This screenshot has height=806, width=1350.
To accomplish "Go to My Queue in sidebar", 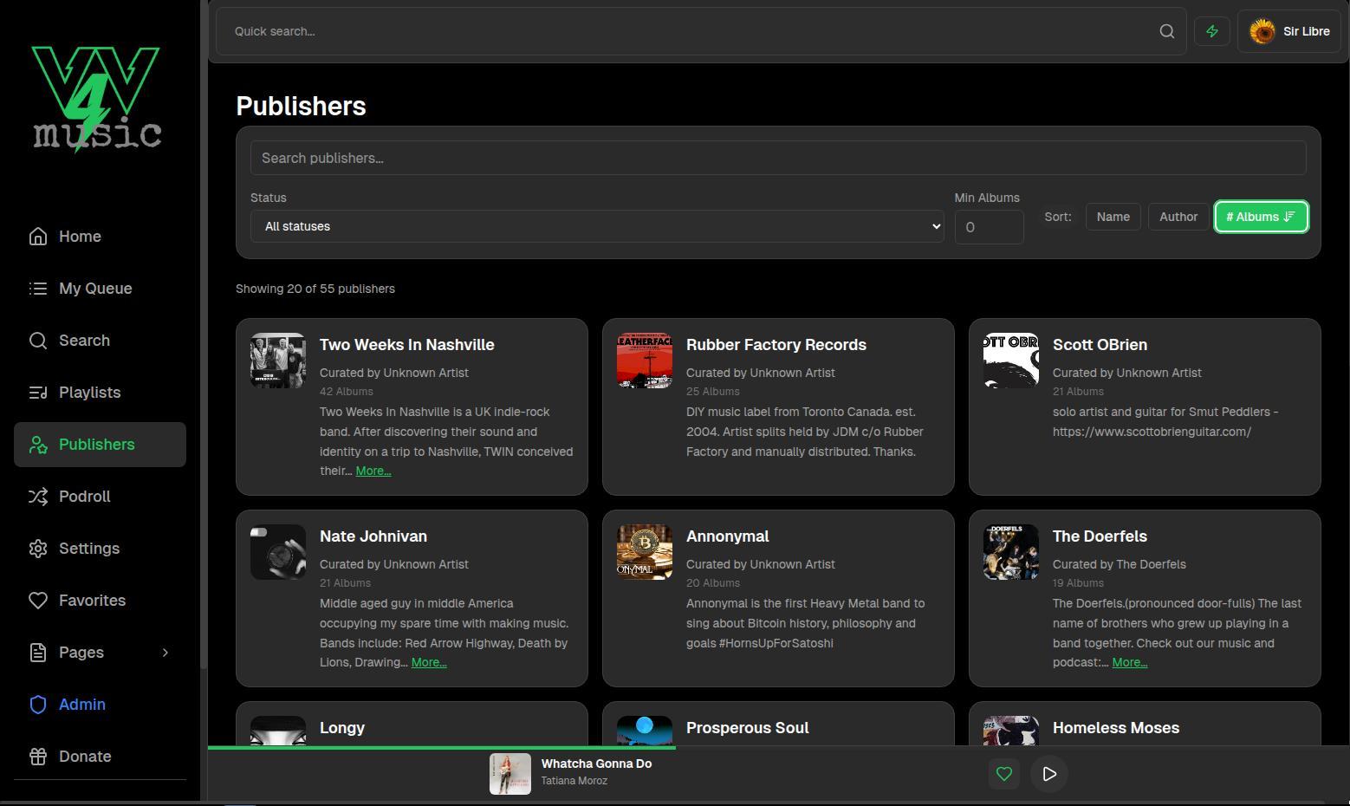I will click(x=95, y=289).
